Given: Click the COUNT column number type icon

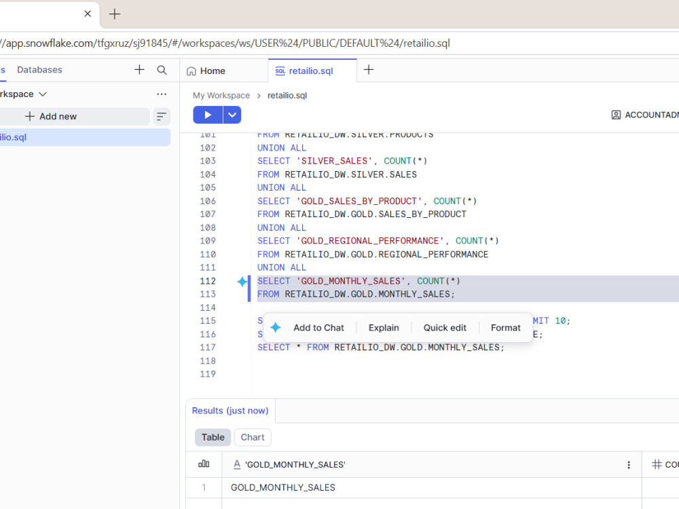Looking at the screenshot, I should tap(657, 464).
